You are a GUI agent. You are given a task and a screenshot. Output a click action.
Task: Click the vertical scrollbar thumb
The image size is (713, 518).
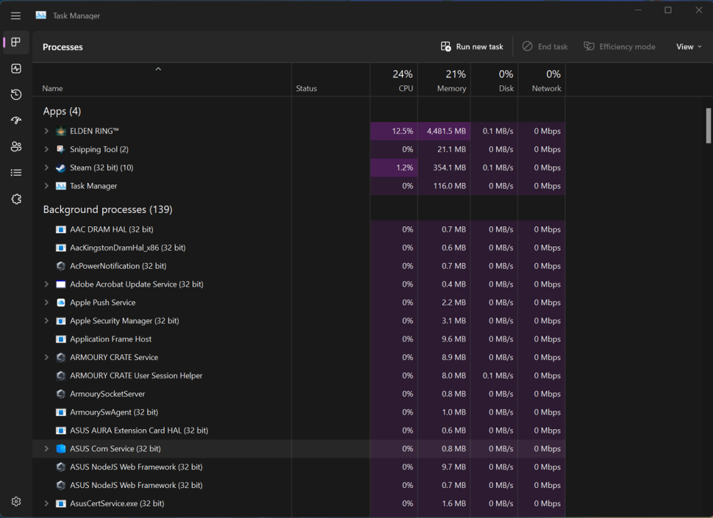(x=708, y=126)
